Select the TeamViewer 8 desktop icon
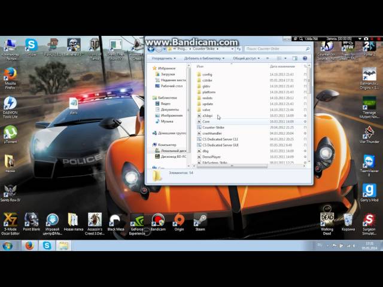 (x=369, y=163)
